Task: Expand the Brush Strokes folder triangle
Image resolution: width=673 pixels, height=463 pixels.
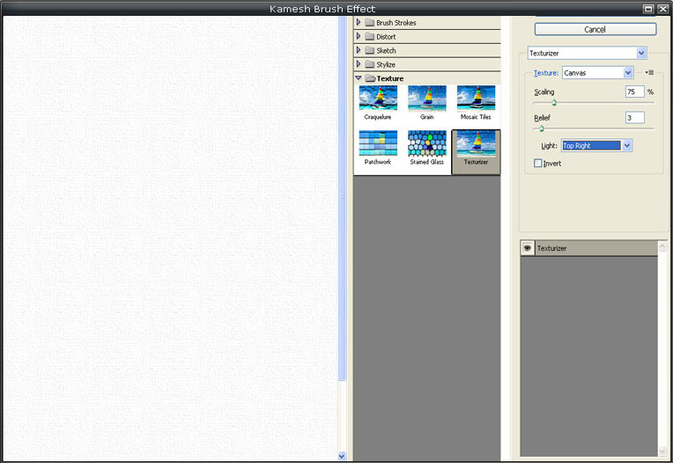Action: [359, 22]
